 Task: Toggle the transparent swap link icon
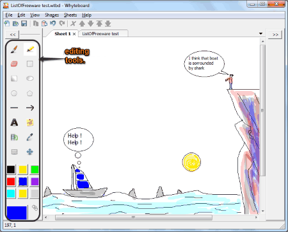[x=35, y=208]
